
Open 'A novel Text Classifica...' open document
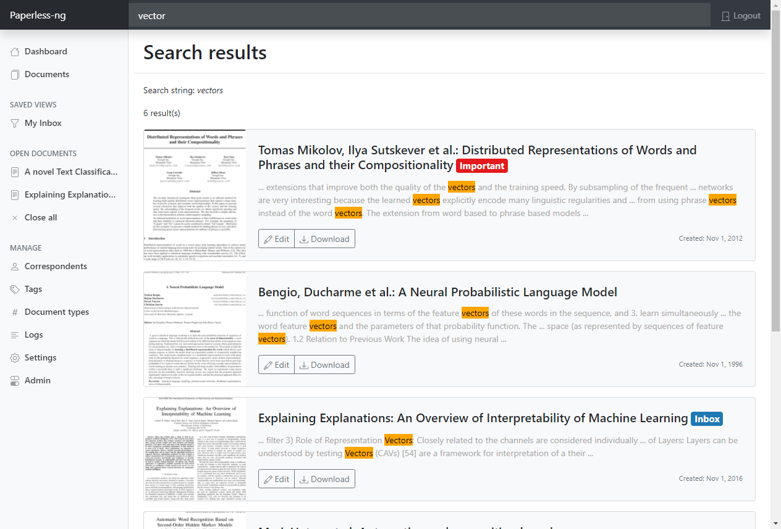click(70, 172)
